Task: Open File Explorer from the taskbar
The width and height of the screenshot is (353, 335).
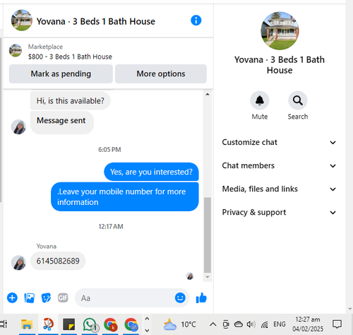Action: pyautogui.click(x=27, y=324)
